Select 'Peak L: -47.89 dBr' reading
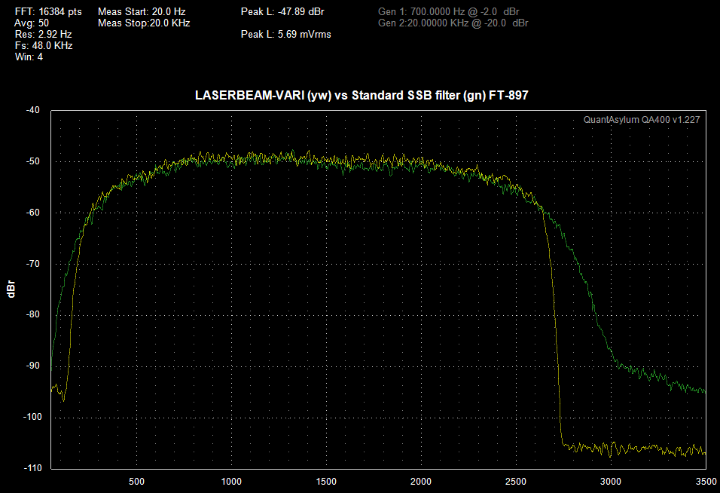 click(x=282, y=12)
